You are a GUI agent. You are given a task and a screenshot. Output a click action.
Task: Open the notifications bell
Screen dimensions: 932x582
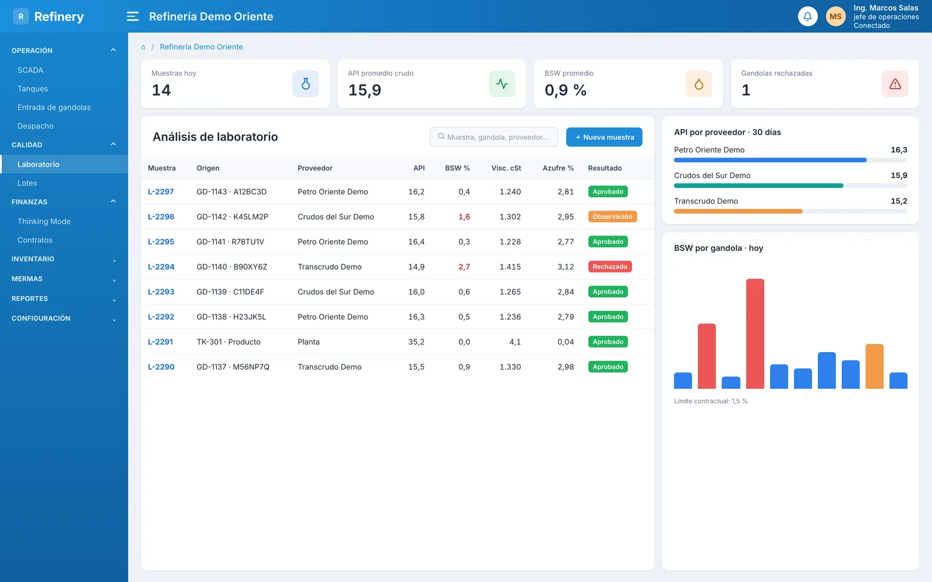coord(807,16)
